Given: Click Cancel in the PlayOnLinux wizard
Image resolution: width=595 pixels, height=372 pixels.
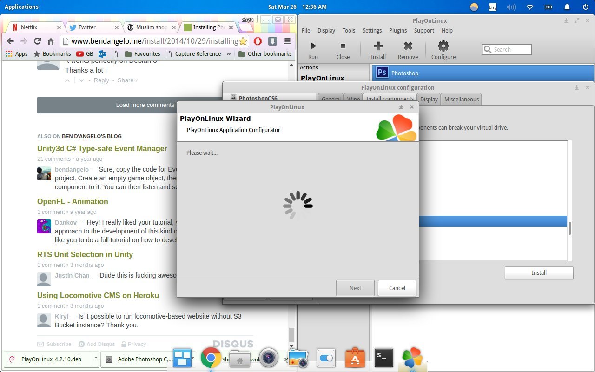Looking at the screenshot, I should [x=397, y=288].
